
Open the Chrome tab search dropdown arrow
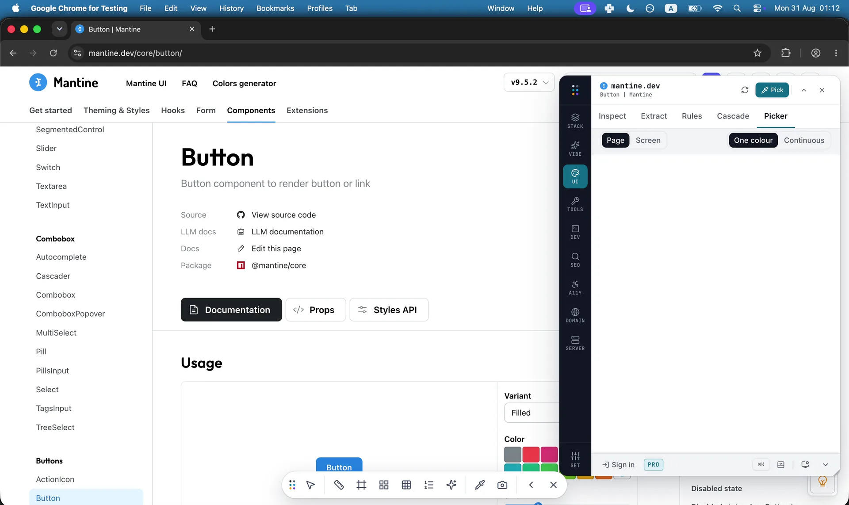point(59,29)
